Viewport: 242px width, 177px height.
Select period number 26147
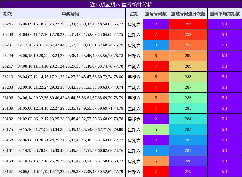8,172
